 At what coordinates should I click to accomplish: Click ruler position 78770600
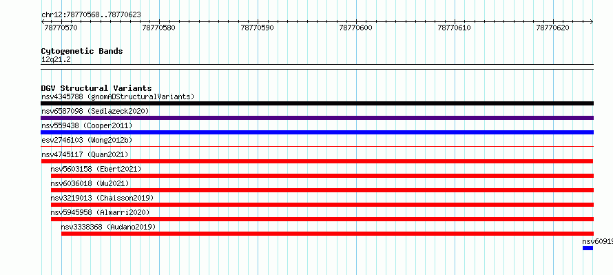coord(356,28)
